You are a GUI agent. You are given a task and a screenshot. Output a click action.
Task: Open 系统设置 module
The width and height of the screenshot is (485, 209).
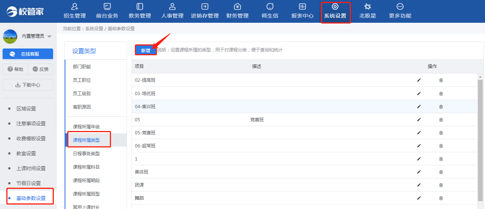(335, 11)
